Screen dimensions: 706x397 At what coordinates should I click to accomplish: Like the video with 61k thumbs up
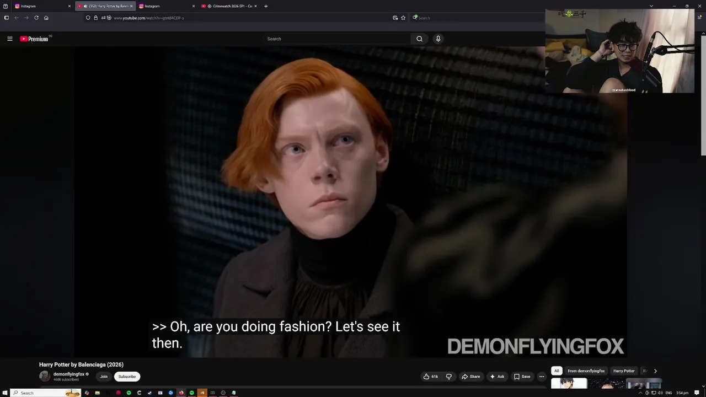[431, 377]
